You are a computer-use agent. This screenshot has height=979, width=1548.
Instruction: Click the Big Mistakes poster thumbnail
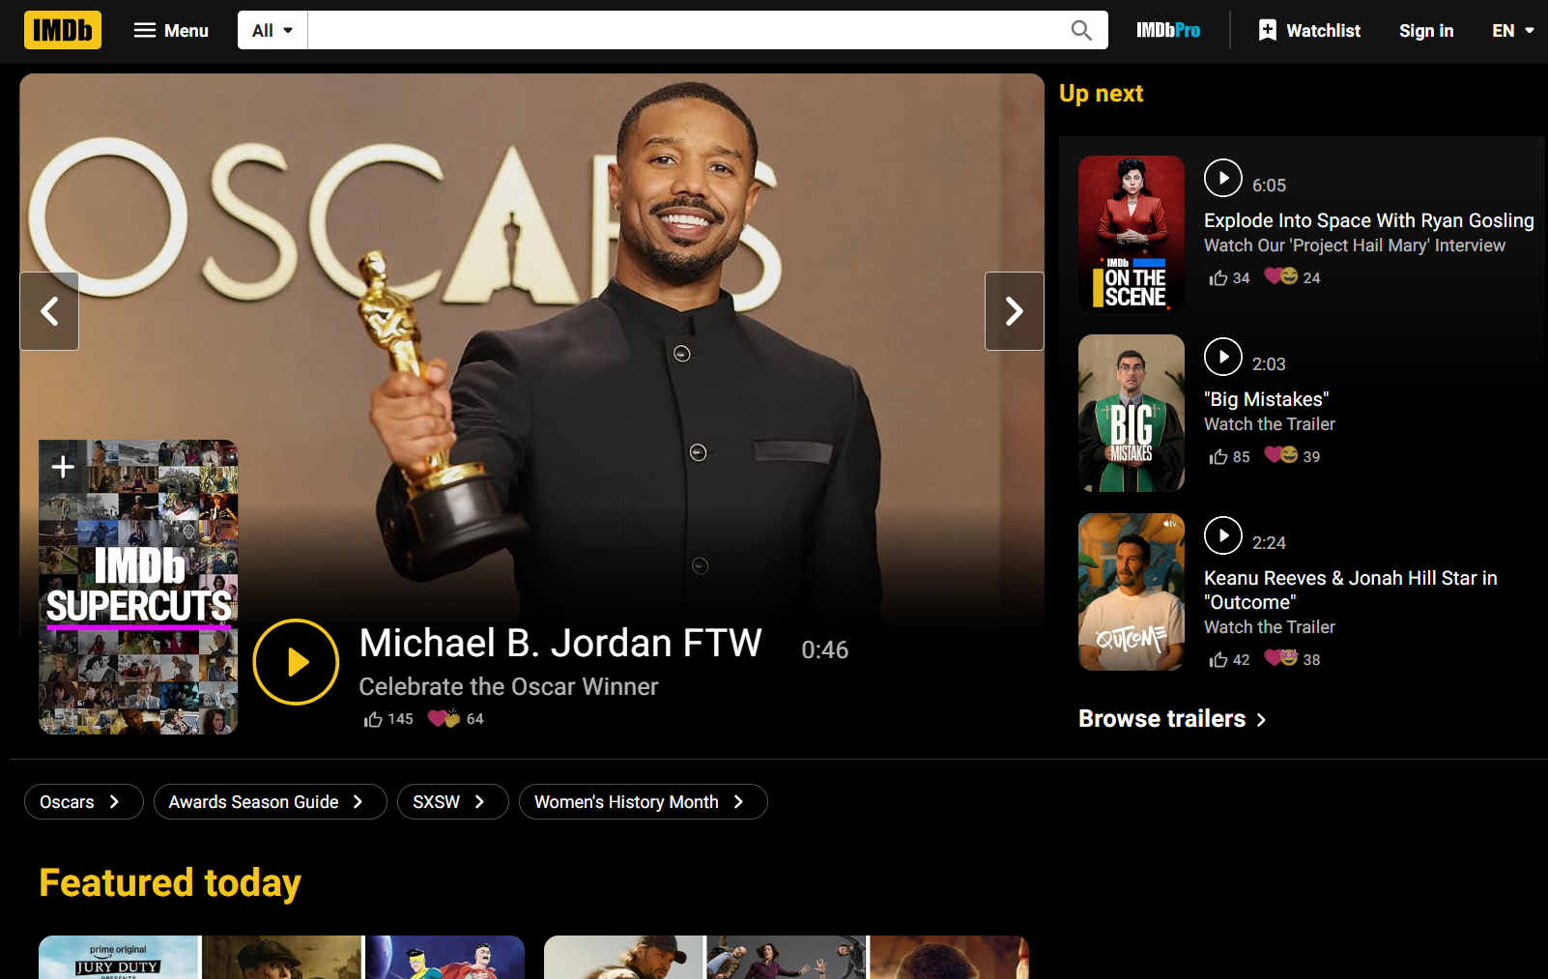(1131, 413)
